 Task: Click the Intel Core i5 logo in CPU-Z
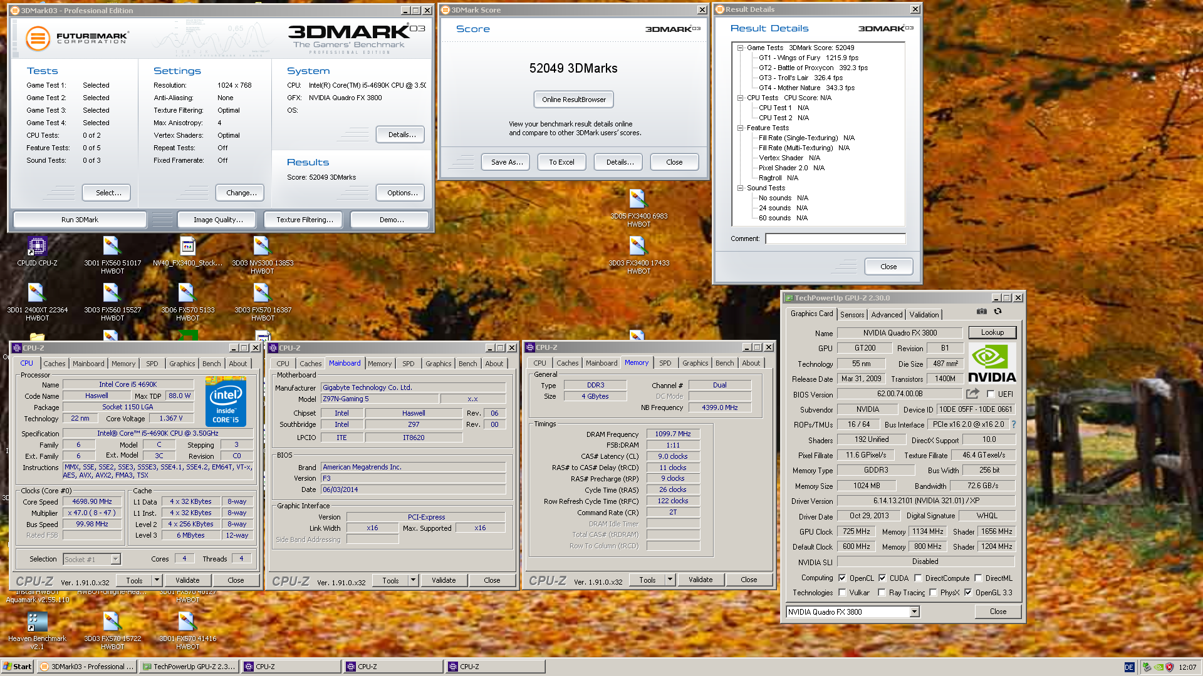226,402
